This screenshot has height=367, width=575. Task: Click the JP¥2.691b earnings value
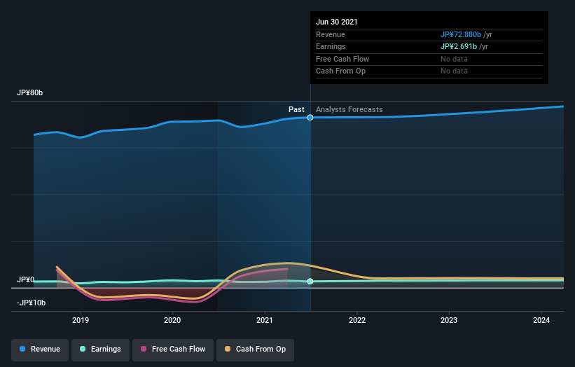tap(459, 46)
